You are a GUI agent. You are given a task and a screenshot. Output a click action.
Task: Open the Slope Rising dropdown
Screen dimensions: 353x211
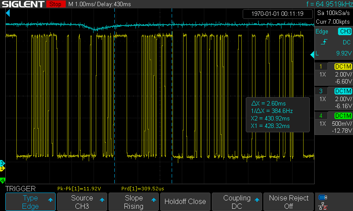click(x=134, y=202)
